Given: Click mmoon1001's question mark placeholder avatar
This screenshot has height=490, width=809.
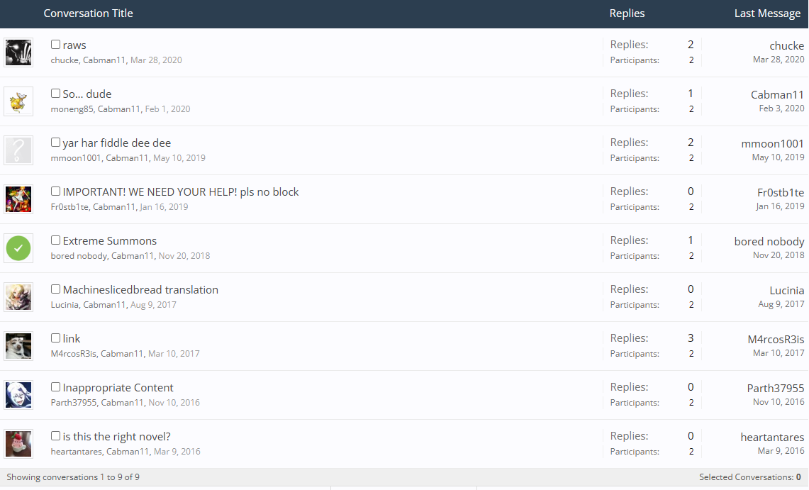Looking at the screenshot, I should coord(18,150).
